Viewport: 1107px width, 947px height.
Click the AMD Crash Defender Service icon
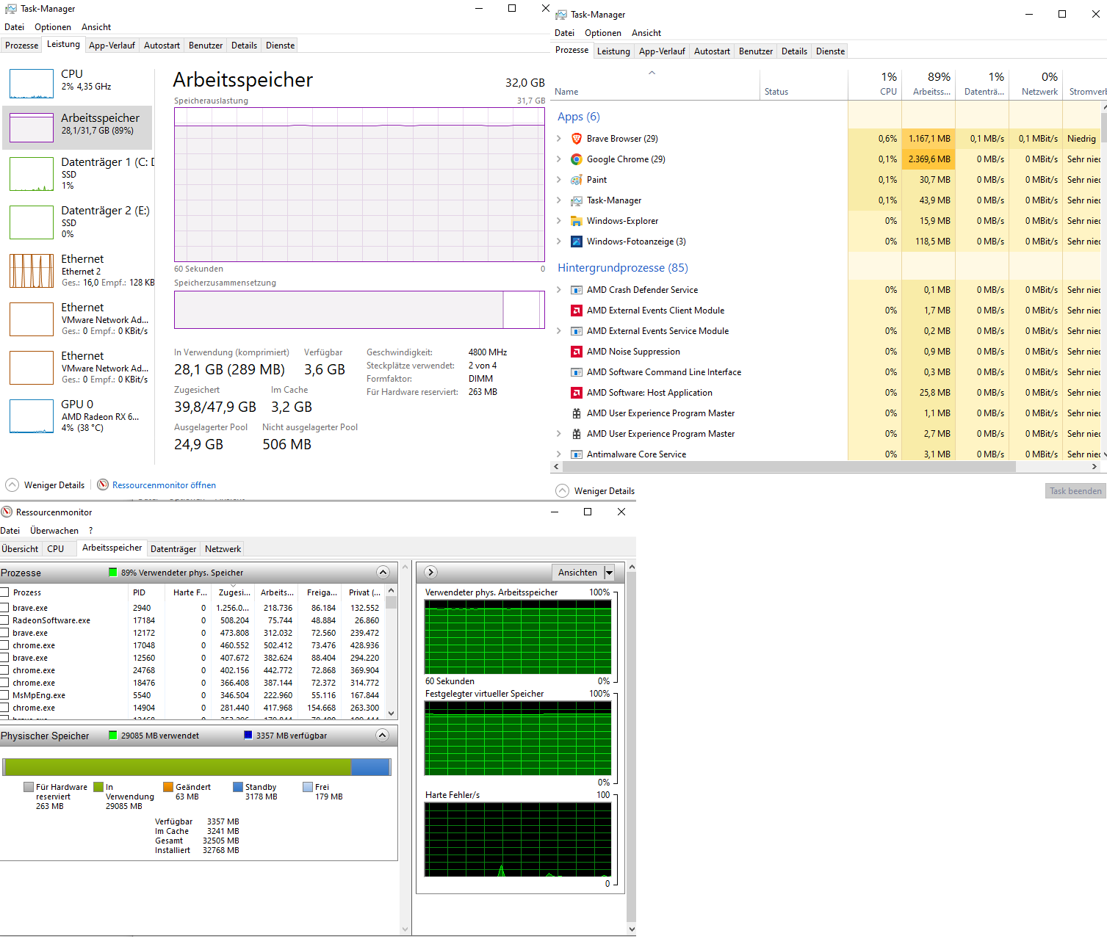(577, 290)
